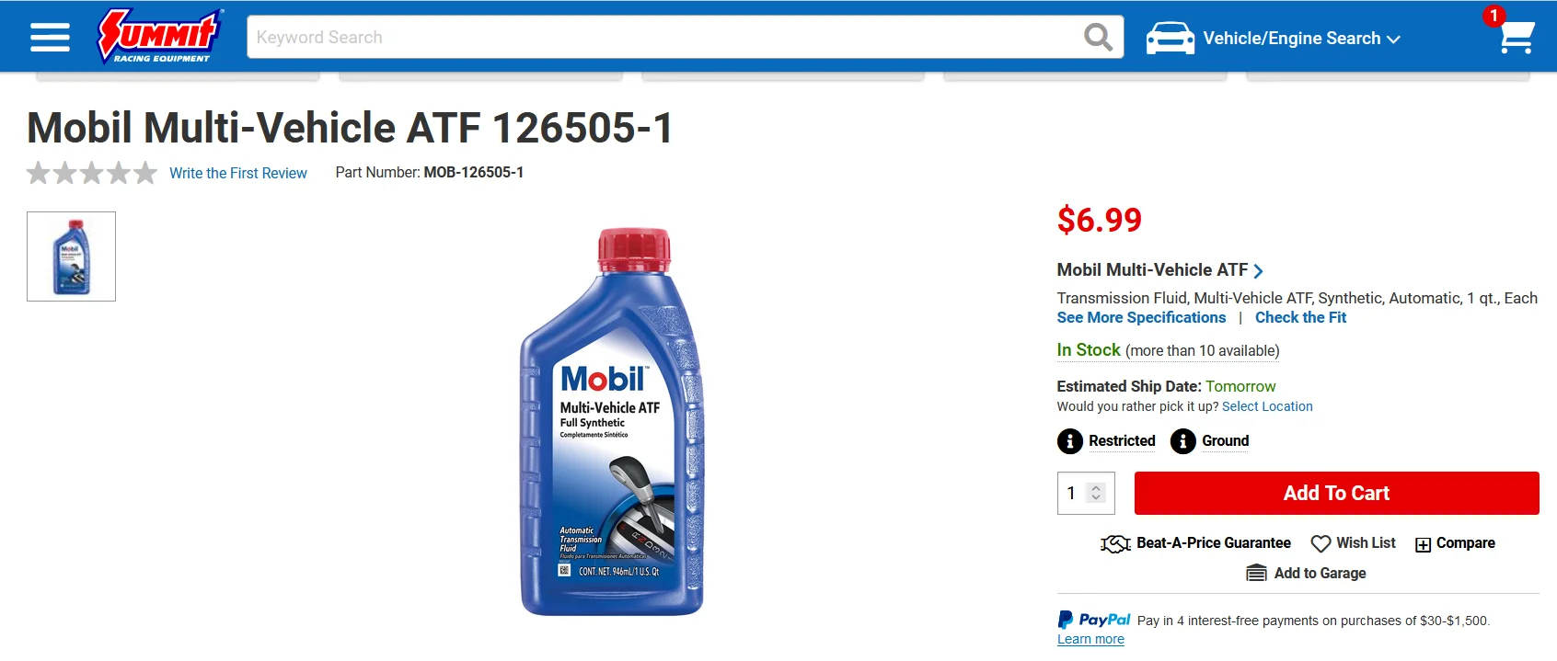This screenshot has height=661, width=1557.
Task: Add item to Wish List heart
Action: (1321, 543)
